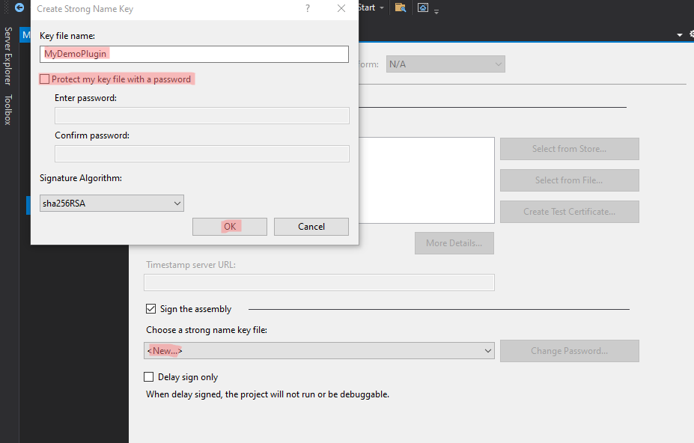Click the Select from Store button
694x443 pixels.
pos(569,148)
